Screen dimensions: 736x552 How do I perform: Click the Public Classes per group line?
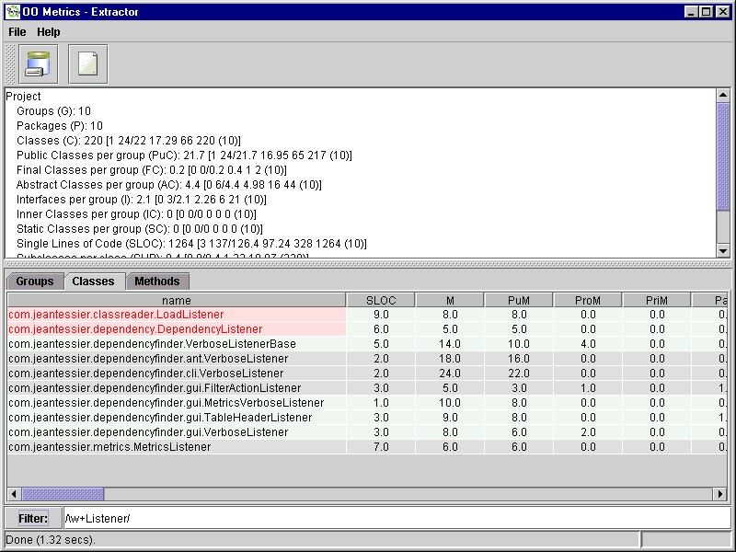[x=184, y=155]
